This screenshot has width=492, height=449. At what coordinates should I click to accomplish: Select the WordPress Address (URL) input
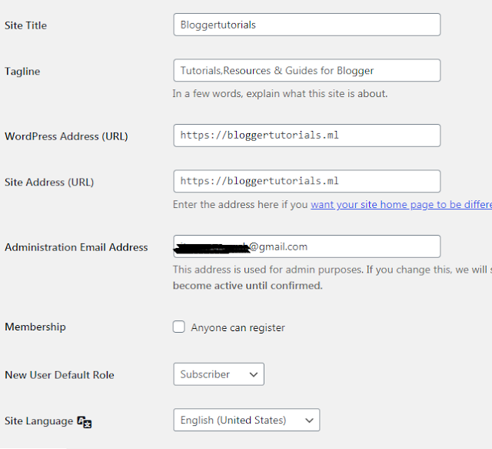click(307, 136)
